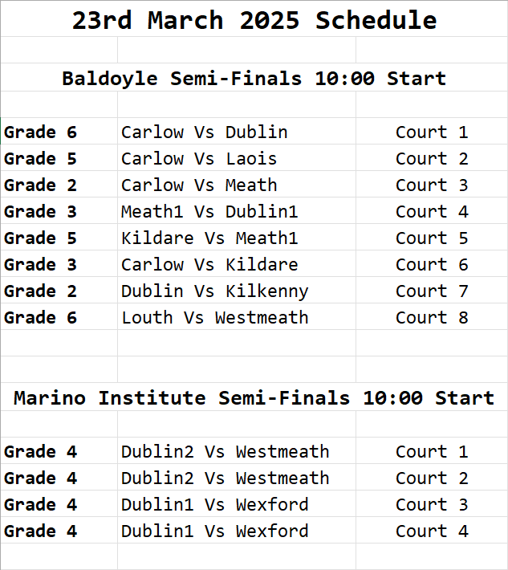This screenshot has width=508, height=570.
Task: Select Grade 3 cell beside Meath1 Vs Dublin1
Action: click(41, 211)
